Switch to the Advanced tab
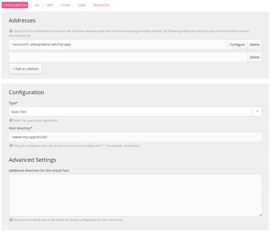Image resolution: width=271 pixels, height=232 pixels. (x=101, y=5)
